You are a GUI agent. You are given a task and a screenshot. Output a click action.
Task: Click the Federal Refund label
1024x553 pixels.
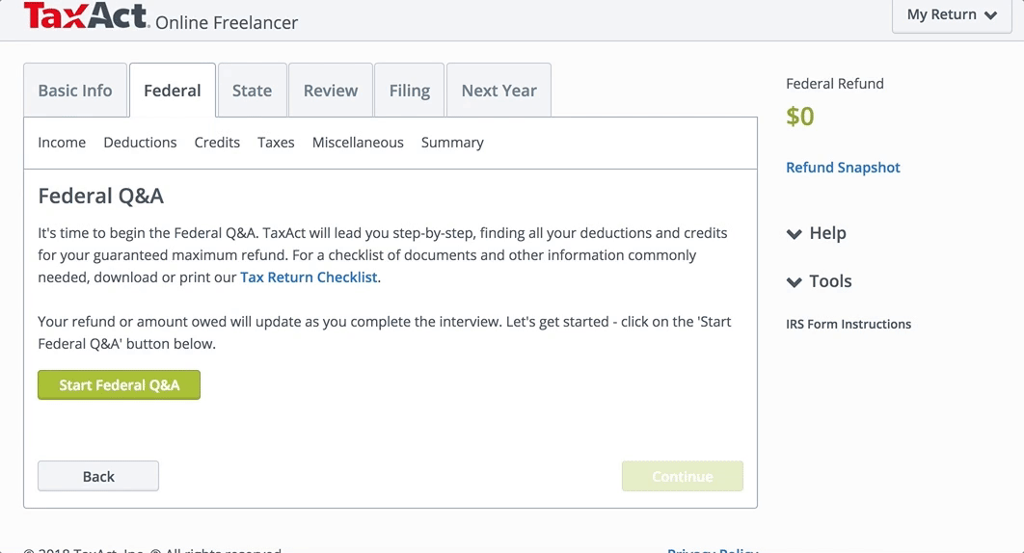pyautogui.click(x=835, y=84)
